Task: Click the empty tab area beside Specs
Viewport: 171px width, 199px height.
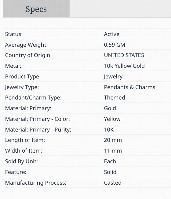Action: click(x=120, y=9)
